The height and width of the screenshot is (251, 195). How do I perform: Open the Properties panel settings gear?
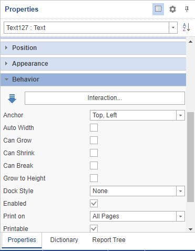click(172, 9)
